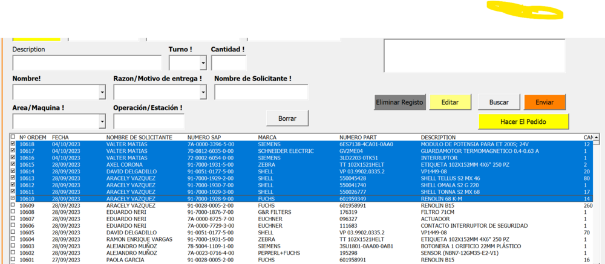Focus the Operación/Estación input field
605x264 pixels.
[x=149, y=121]
